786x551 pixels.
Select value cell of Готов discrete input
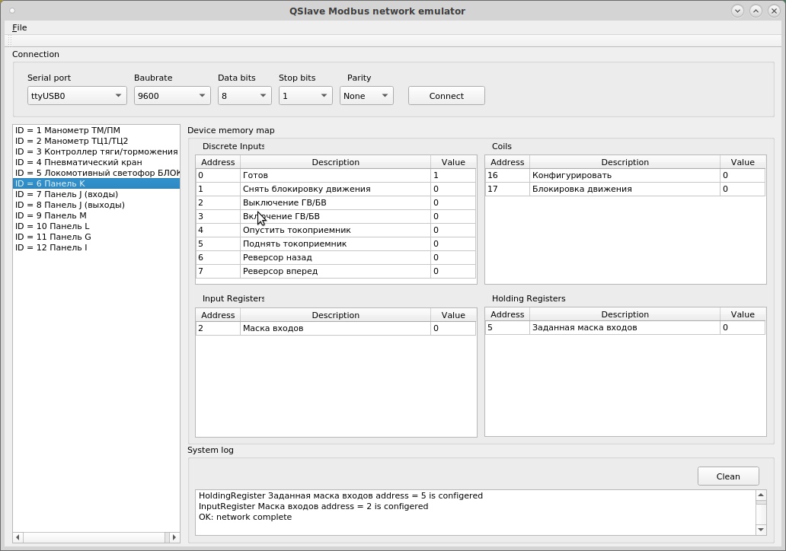click(453, 175)
